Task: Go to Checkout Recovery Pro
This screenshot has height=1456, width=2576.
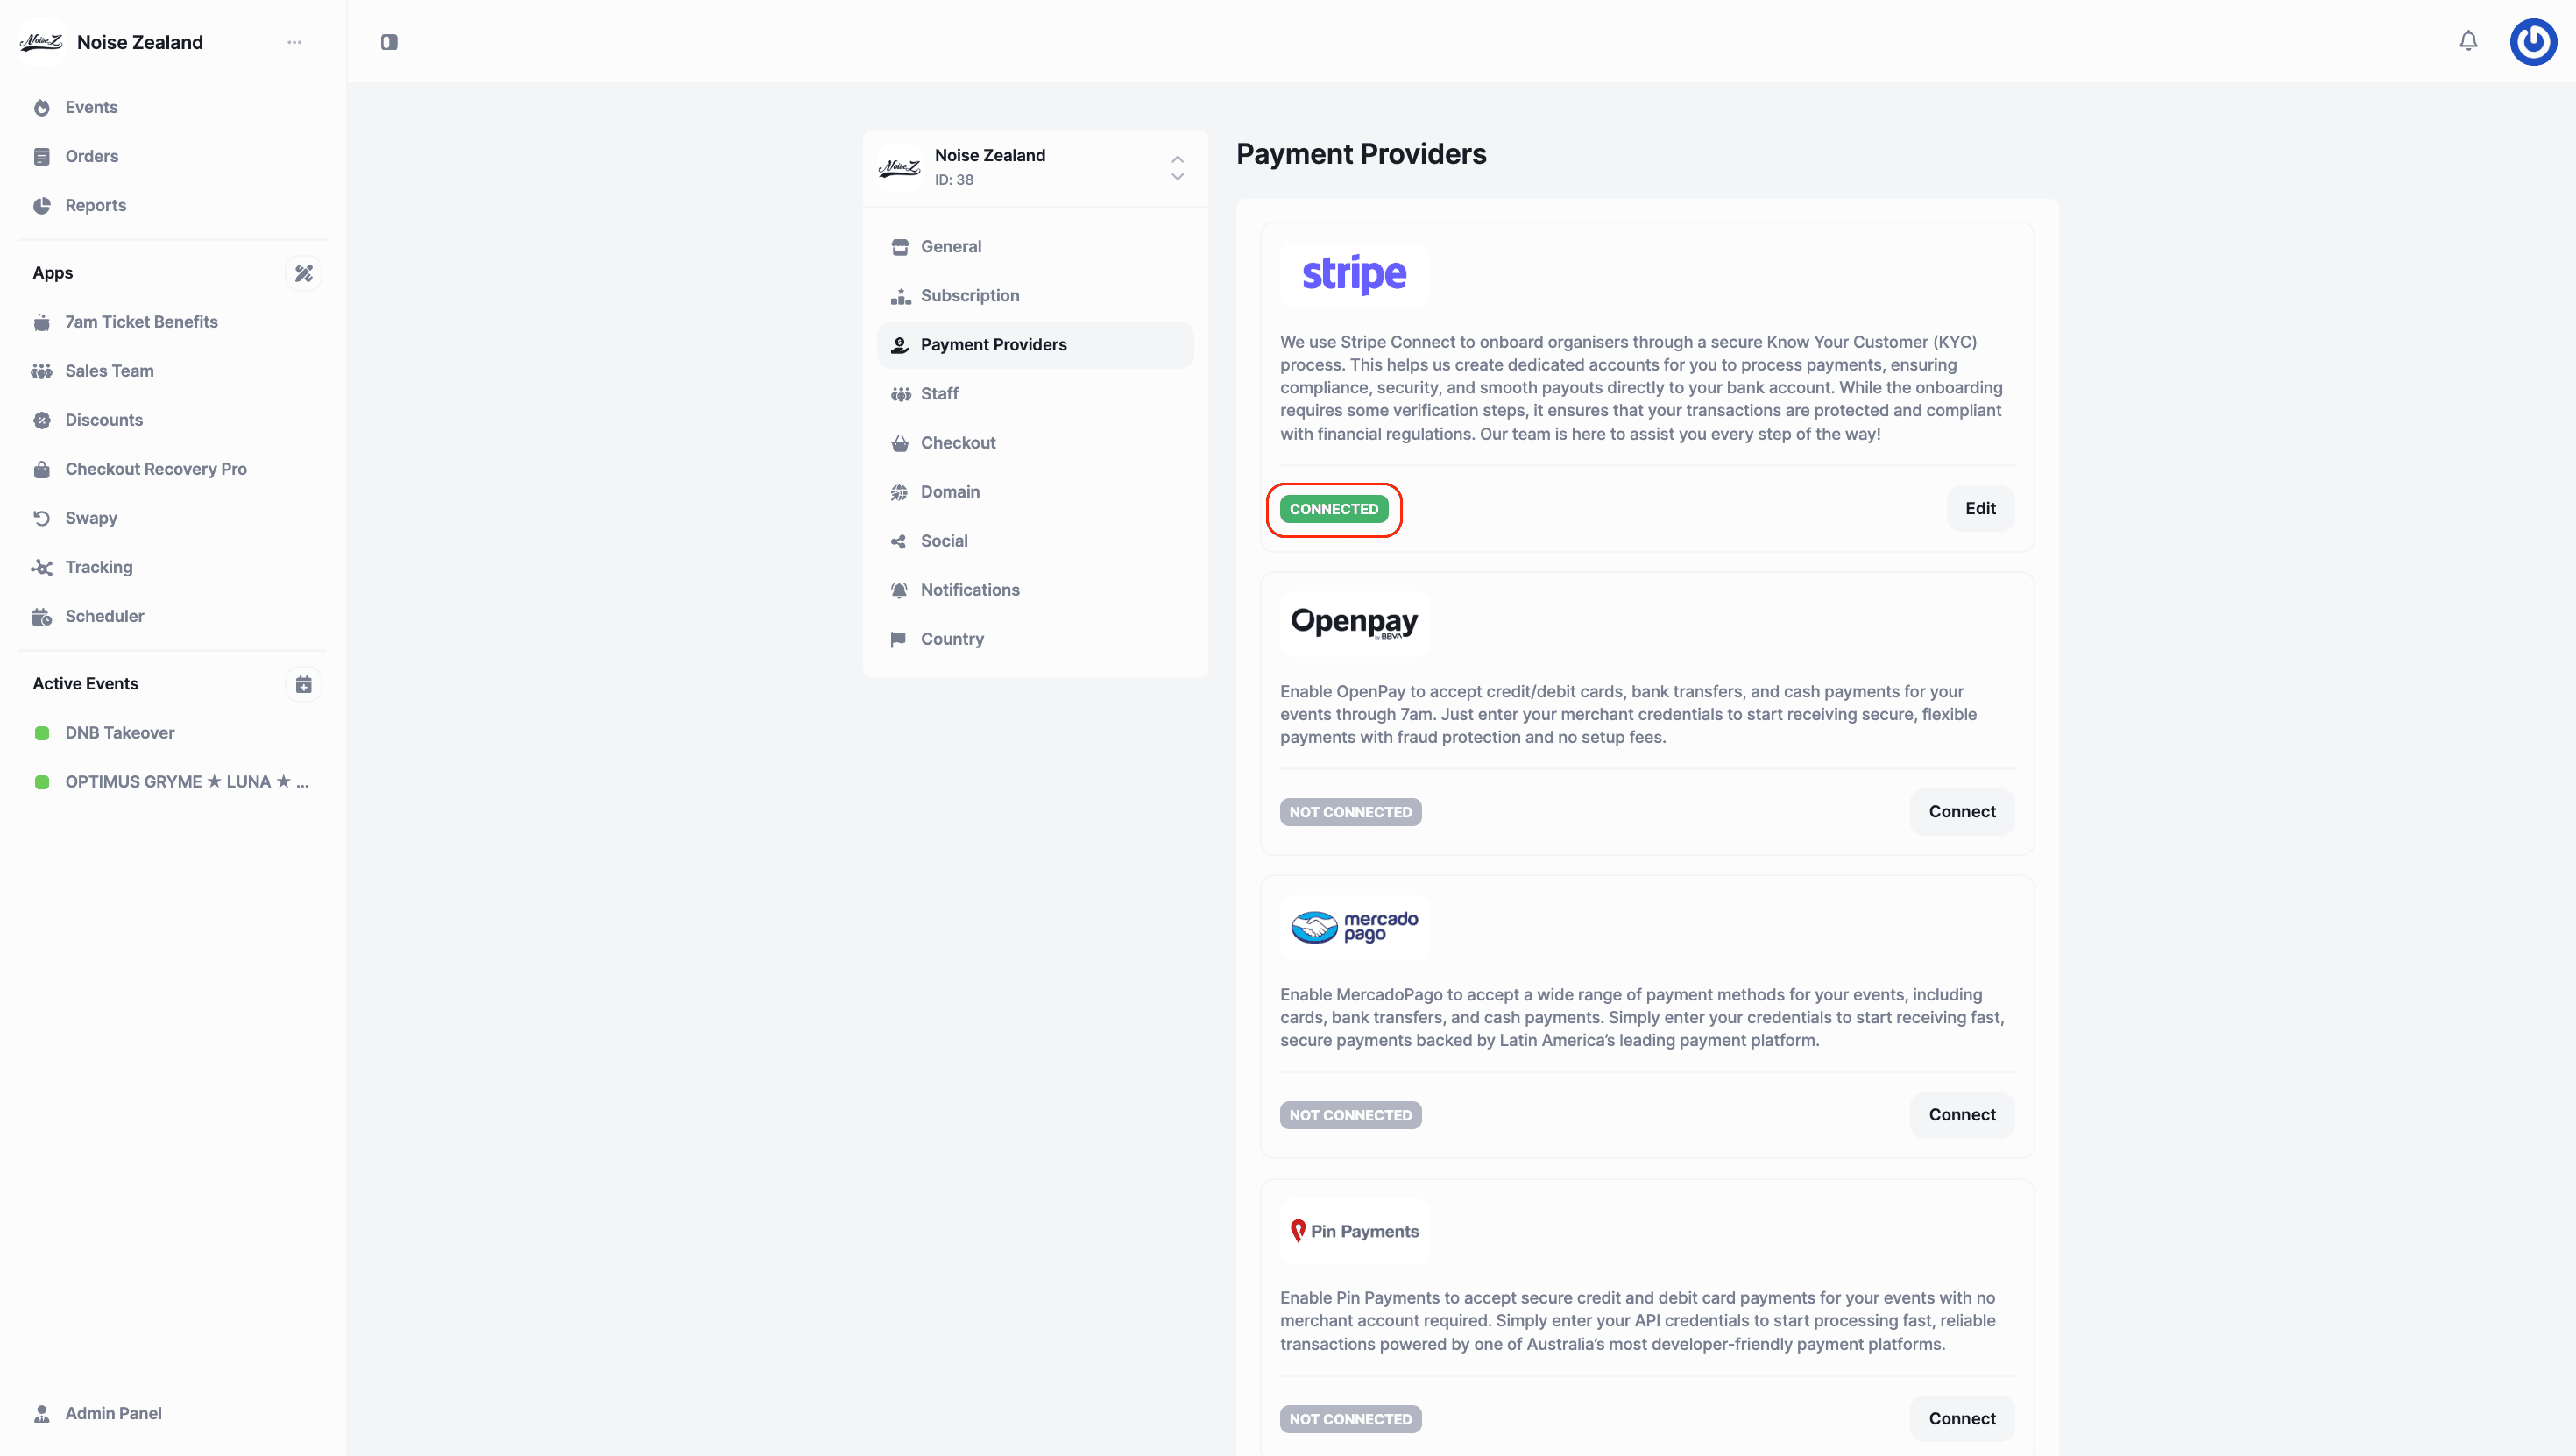Action: [155, 469]
